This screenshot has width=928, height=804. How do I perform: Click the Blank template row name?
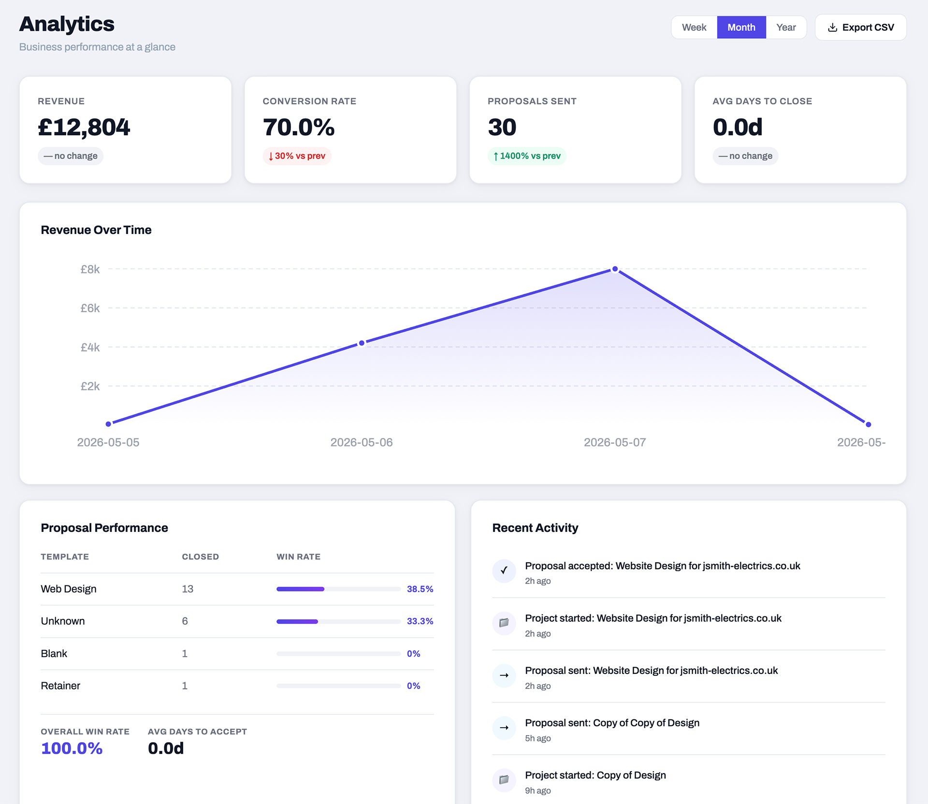(54, 654)
